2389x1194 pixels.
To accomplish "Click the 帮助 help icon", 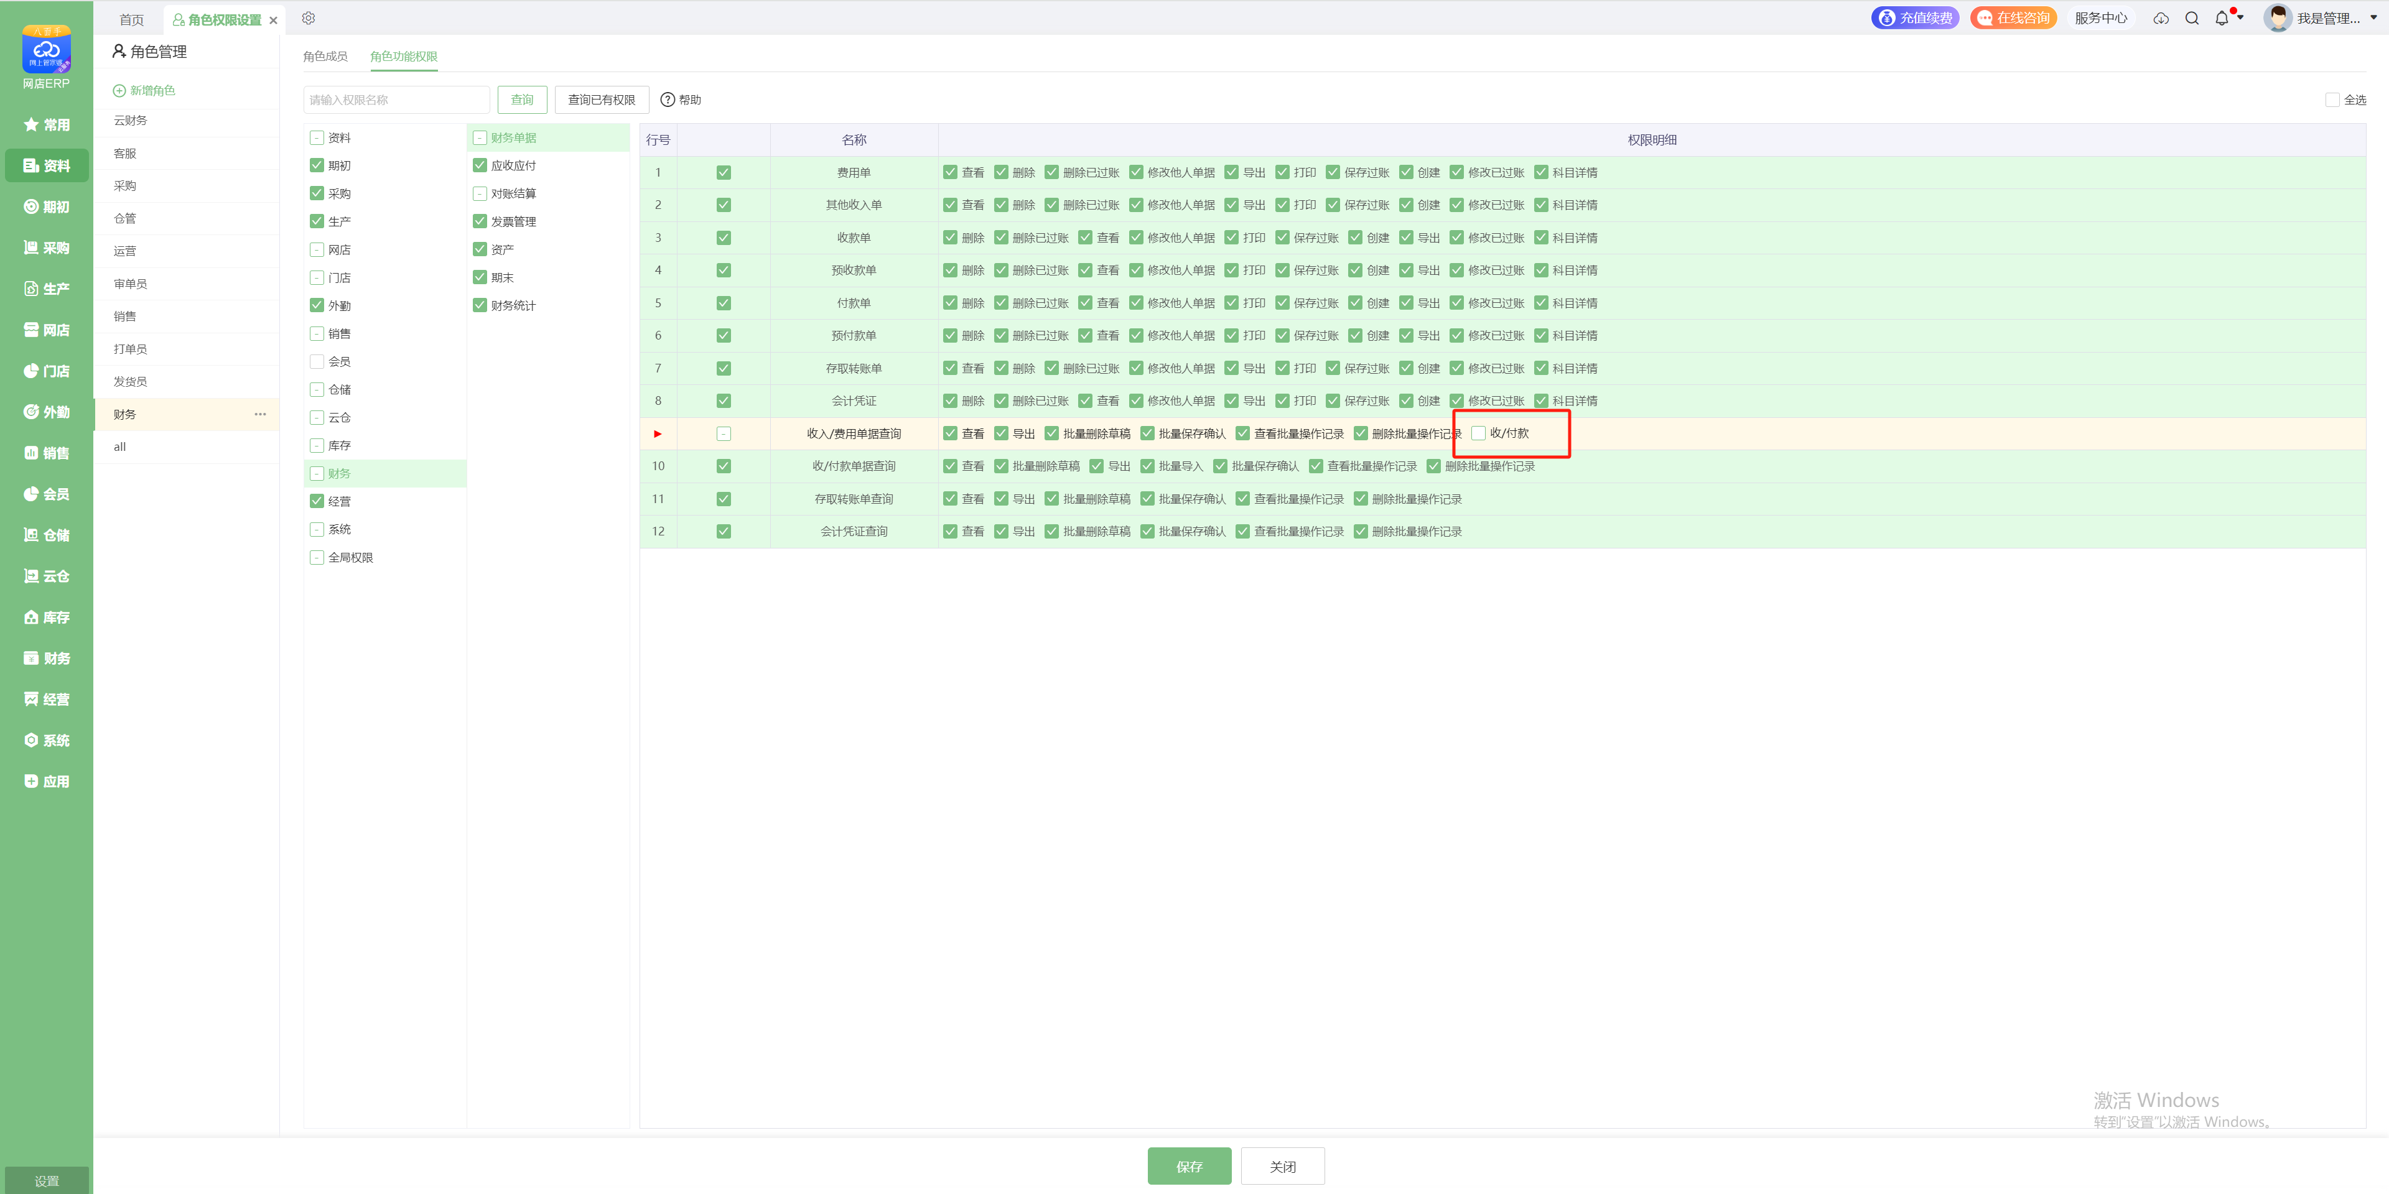I will tap(667, 99).
